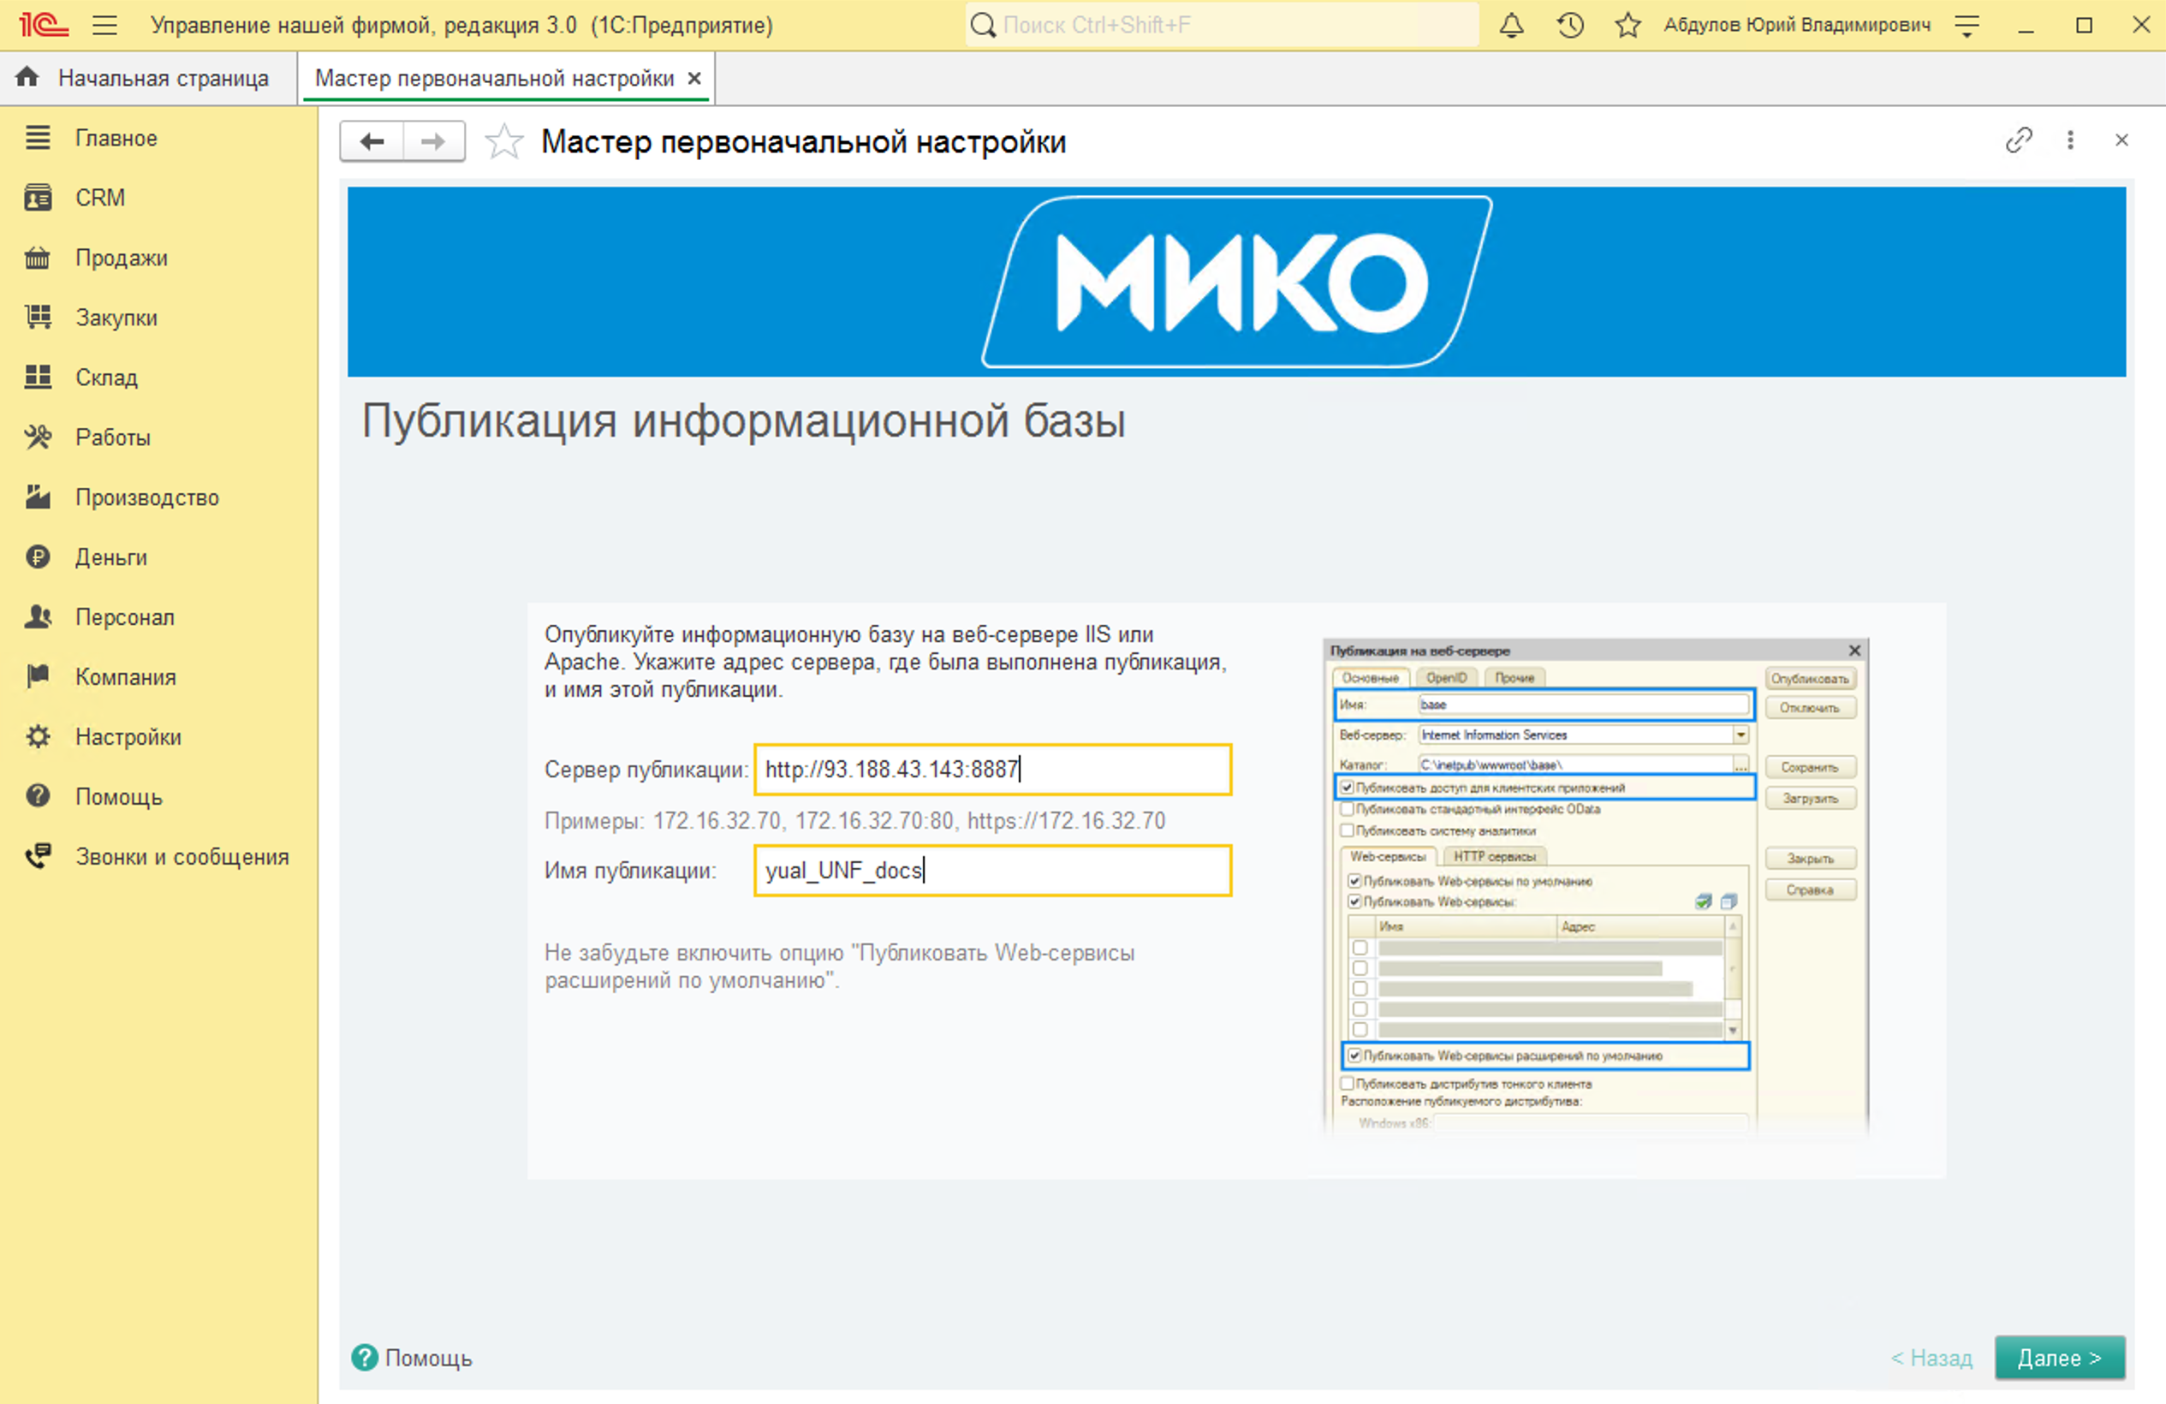Open Помощь link at bottom
The width and height of the screenshot is (2166, 1404).
click(x=414, y=1358)
